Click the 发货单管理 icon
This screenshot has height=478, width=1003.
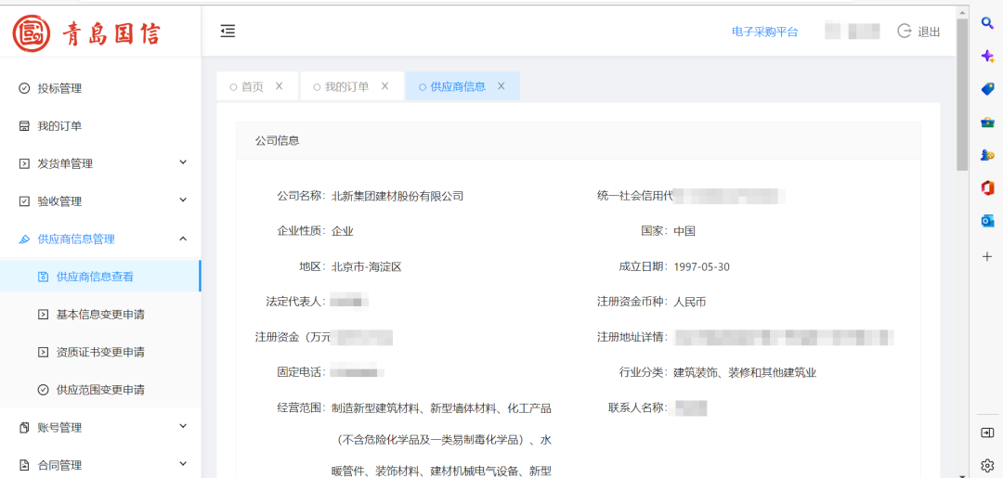tap(24, 163)
